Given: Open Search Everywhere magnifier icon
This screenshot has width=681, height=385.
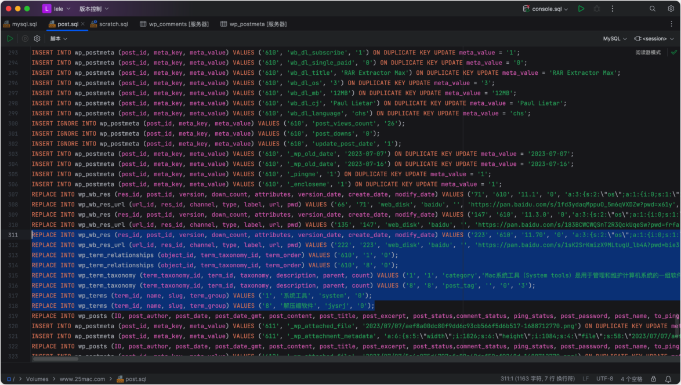Looking at the screenshot, I should (653, 9).
